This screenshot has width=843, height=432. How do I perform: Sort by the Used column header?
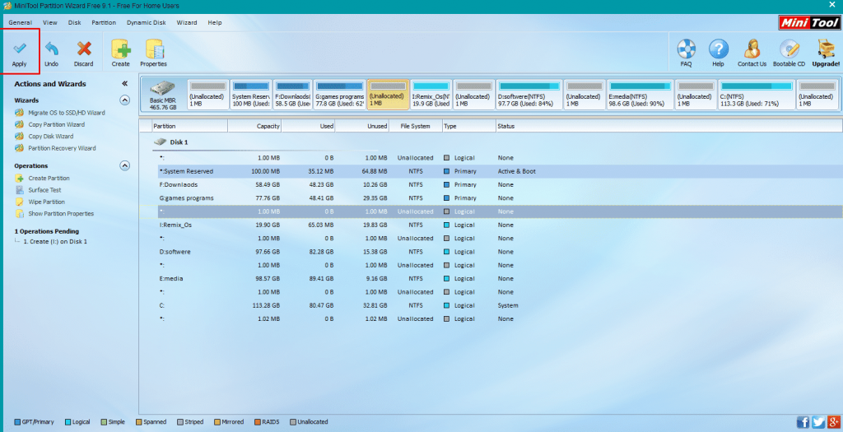click(308, 126)
